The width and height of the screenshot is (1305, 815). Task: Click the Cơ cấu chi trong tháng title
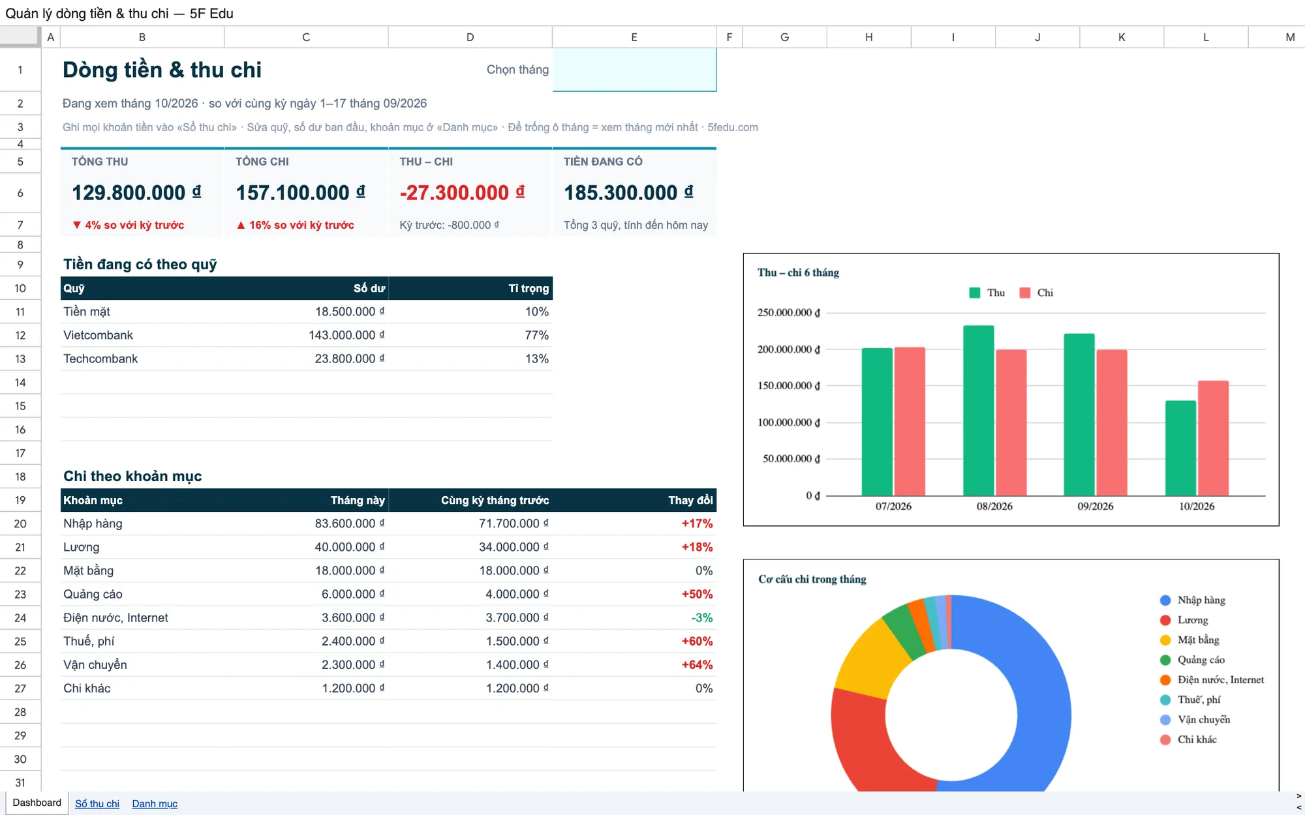pos(812,579)
